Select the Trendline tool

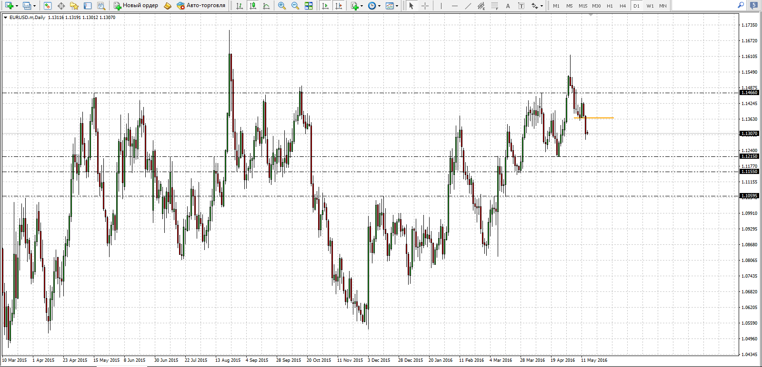(468, 6)
